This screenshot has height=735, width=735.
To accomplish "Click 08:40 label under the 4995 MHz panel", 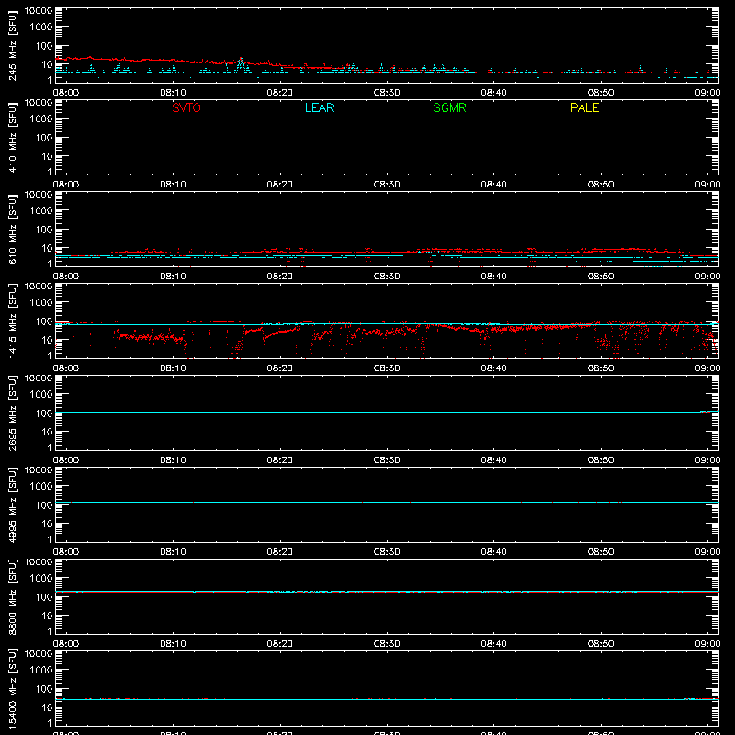I will [x=493, y=552].
